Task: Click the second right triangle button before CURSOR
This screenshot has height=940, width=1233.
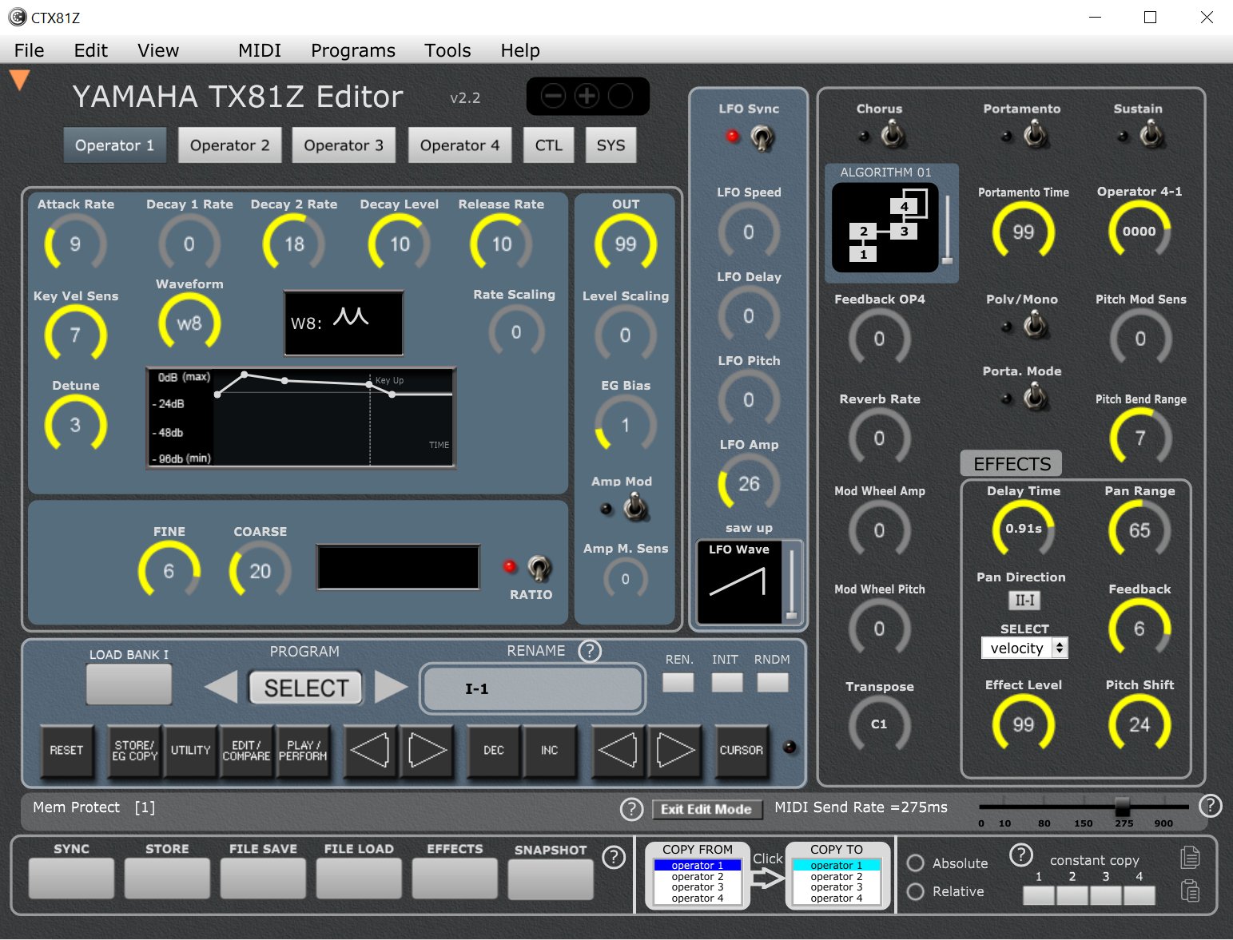Action: point(675,751)
